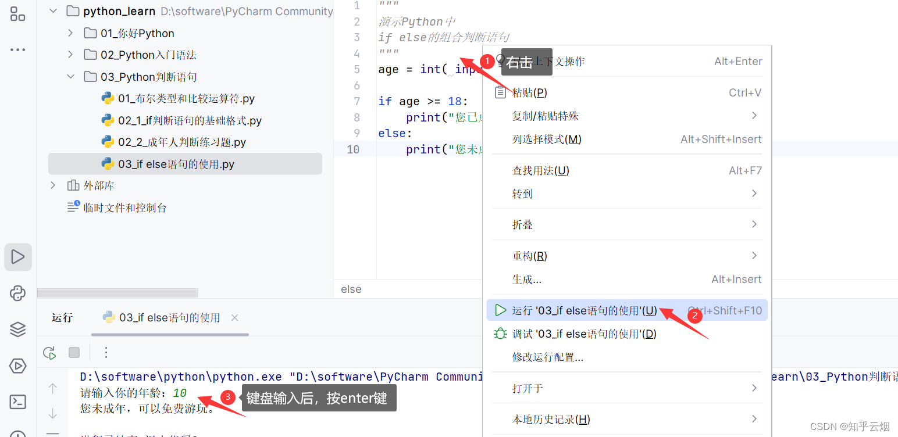The width and height of the screenshot is (898, 437).
Task: Select 列选择模式 menu entry
Action: 627,139
